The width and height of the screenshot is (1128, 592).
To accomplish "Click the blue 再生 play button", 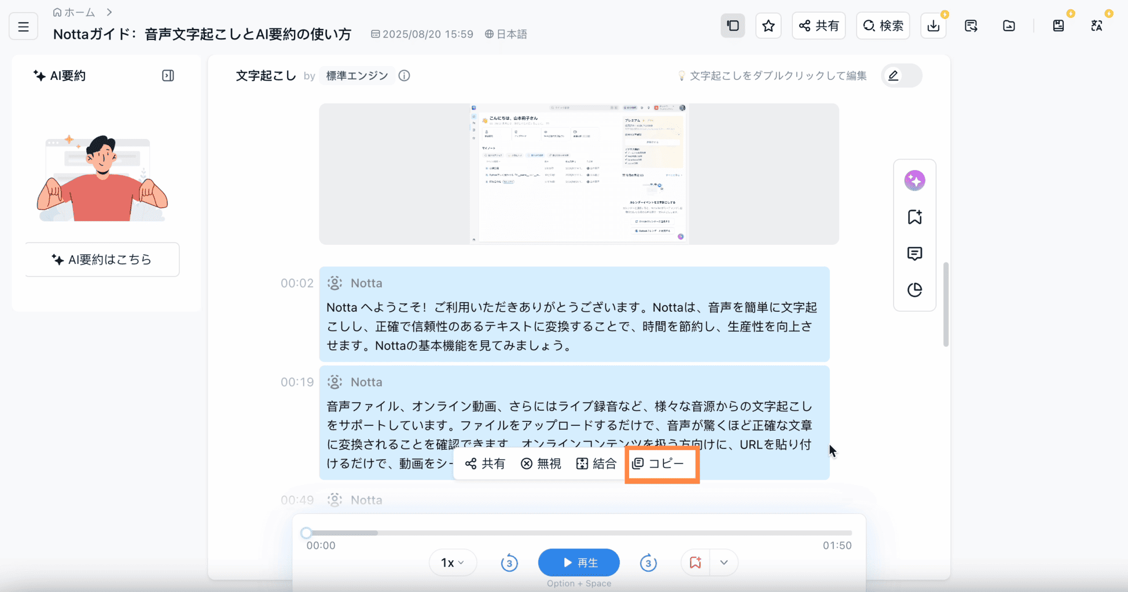I will (579, 562).
